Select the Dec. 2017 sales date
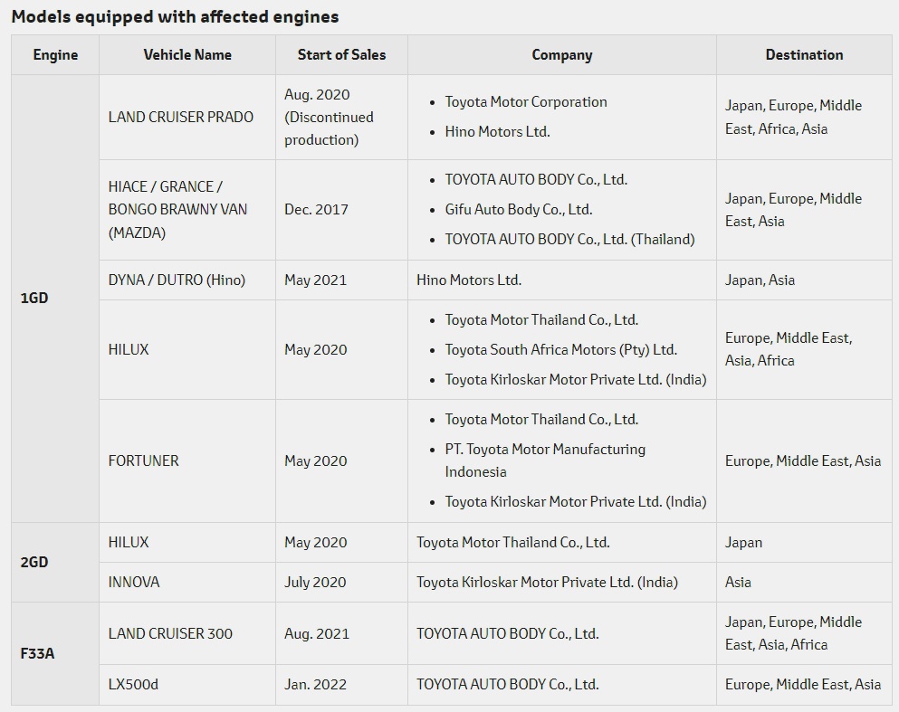899x712 pixels. tap(316, 209)
